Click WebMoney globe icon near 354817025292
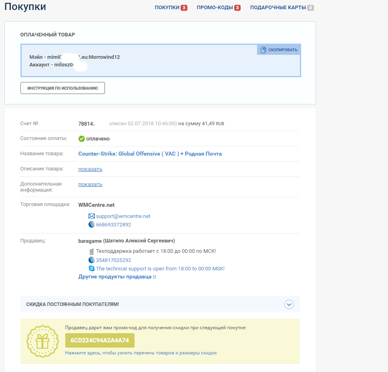This screenshot has width=388, height=372. (x=92, y=260)
